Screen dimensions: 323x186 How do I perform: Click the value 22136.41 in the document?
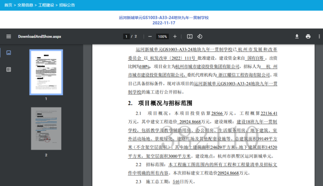(269, 113)
